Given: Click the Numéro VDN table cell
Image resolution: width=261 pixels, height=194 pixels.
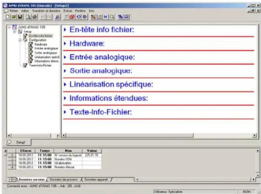Looking at the screenshot, I should pos(68,159).
